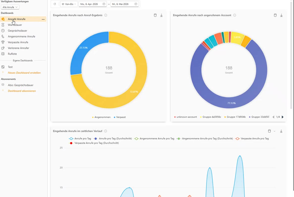Click the icon beside Verlorene Anrufer
The image size is (294, 197).
(3, 48)
